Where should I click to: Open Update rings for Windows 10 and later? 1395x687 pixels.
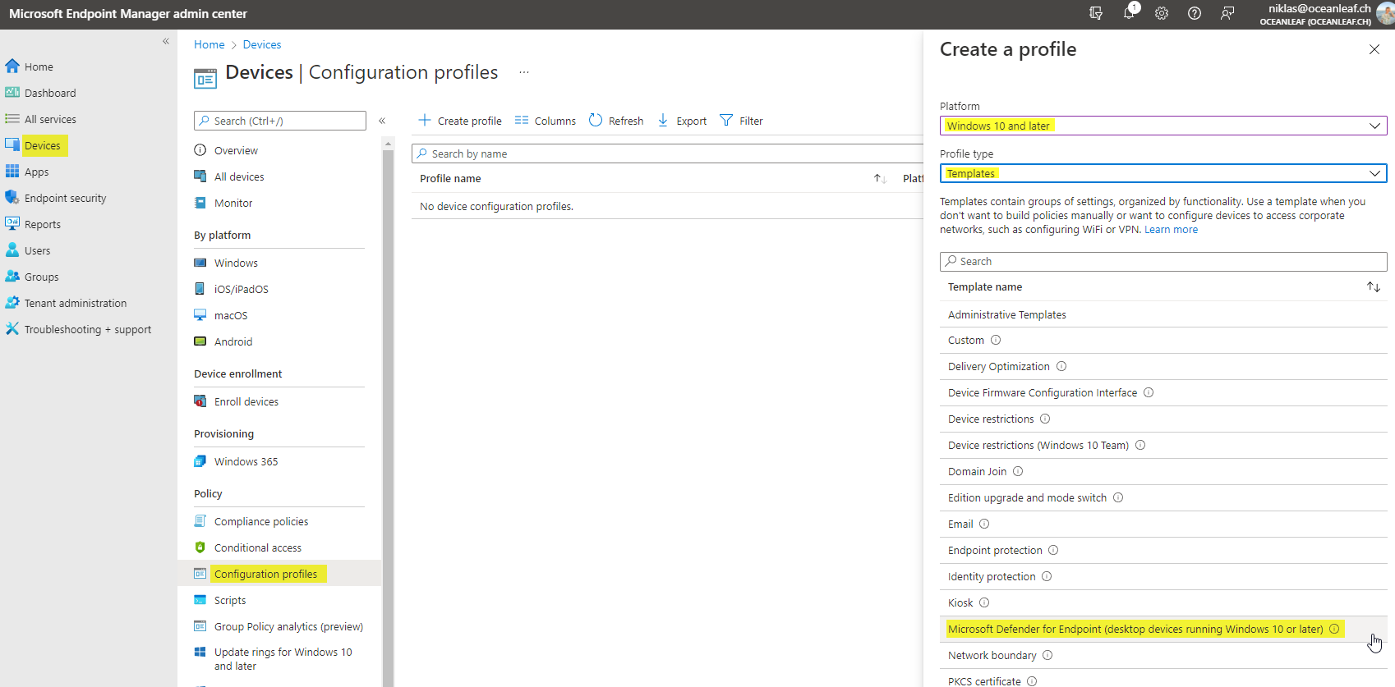[x=283, y=659]
